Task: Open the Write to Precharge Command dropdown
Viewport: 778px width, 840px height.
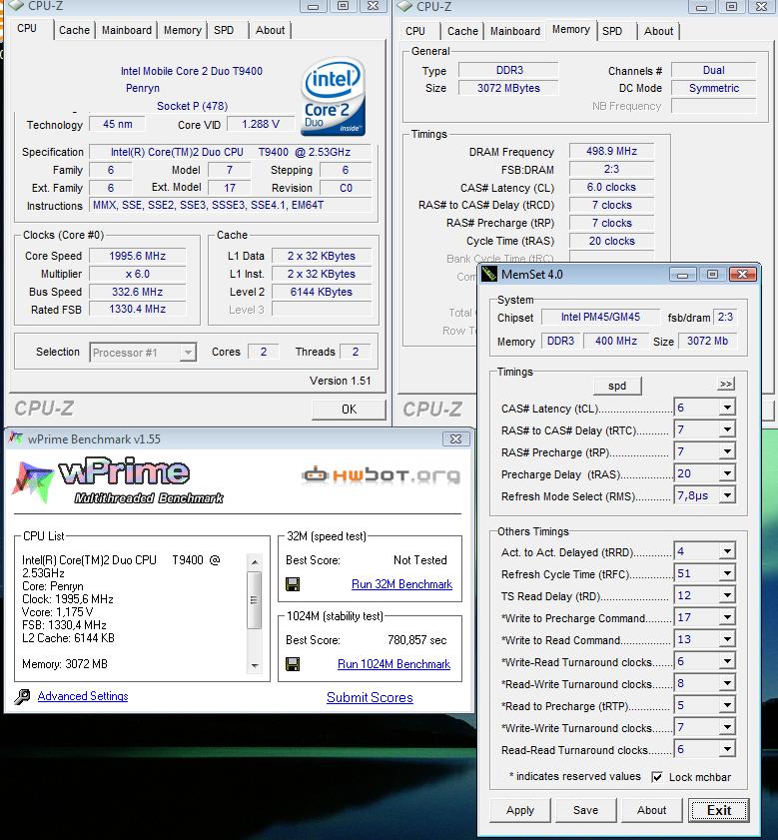Action: point(727,617)
